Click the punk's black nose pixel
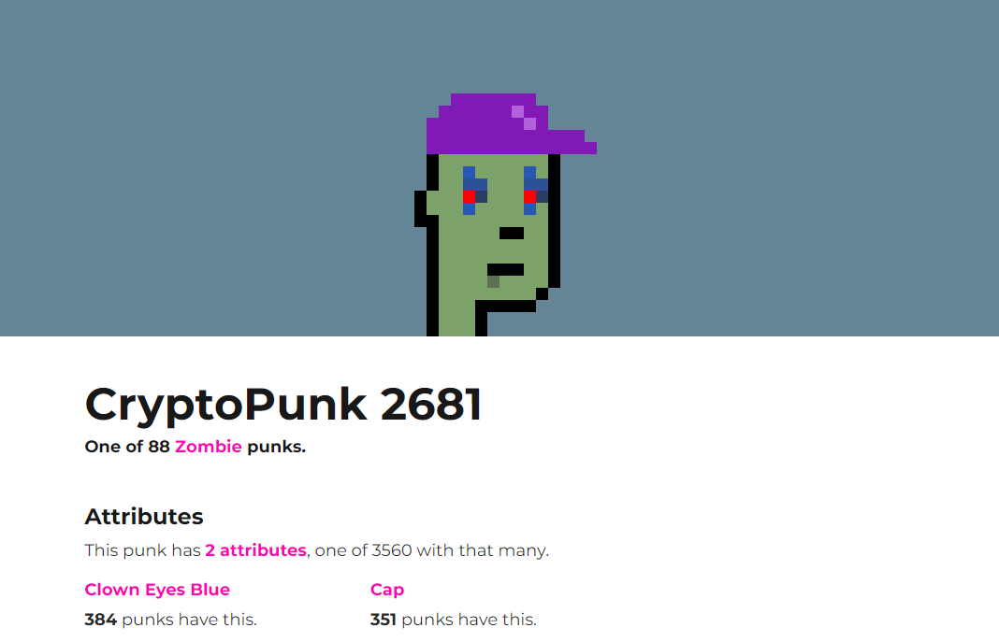999x642 pixels. pos(512,233)
